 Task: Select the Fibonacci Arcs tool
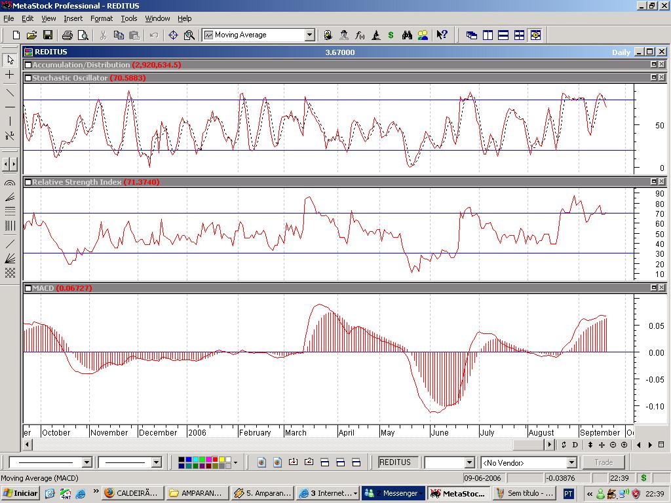pyautogui.click(x=10, y=184)
